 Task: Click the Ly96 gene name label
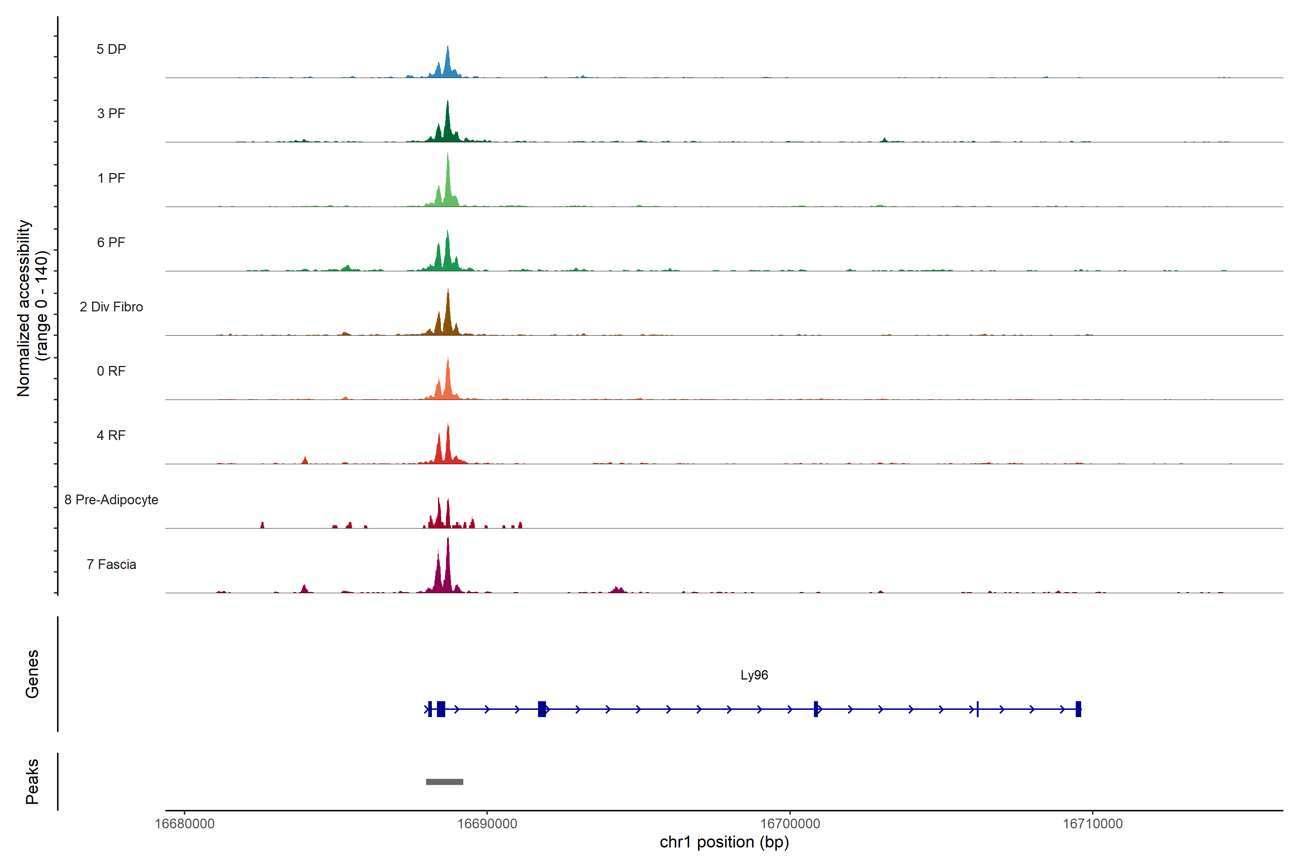click(754, 675)
